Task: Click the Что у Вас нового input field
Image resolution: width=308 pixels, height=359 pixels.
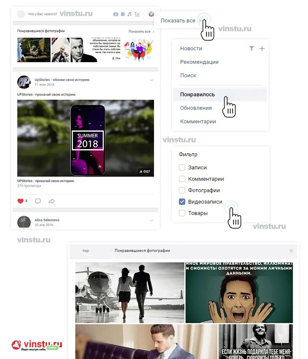Action: pos(43,14)
